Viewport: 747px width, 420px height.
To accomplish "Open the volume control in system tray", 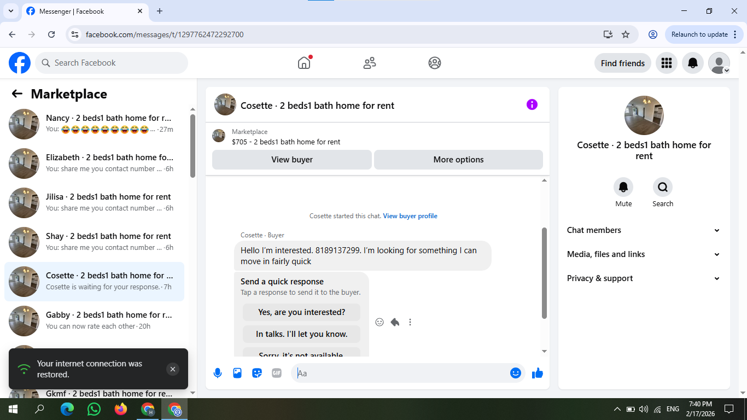I will pyautogui.click(x=644, y=409).
